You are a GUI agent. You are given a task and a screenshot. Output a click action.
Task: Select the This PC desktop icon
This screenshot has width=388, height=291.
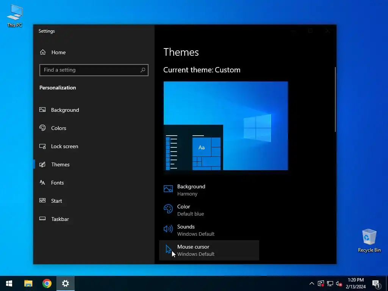click(15, 16)
